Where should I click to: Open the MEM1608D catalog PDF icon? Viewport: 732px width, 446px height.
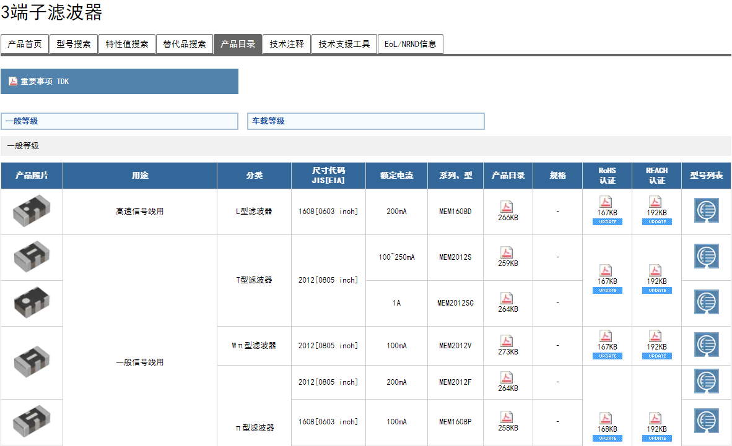(507, 207)
